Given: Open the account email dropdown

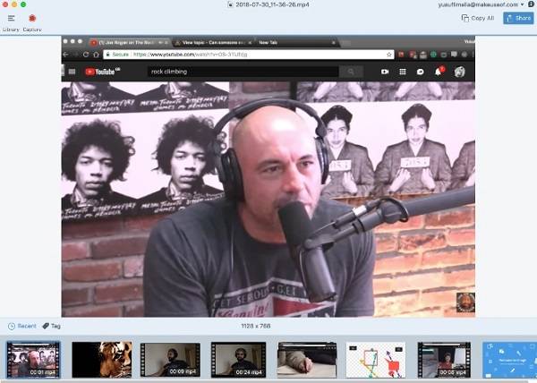Looking at the screenshot, I should pos(481,4).
